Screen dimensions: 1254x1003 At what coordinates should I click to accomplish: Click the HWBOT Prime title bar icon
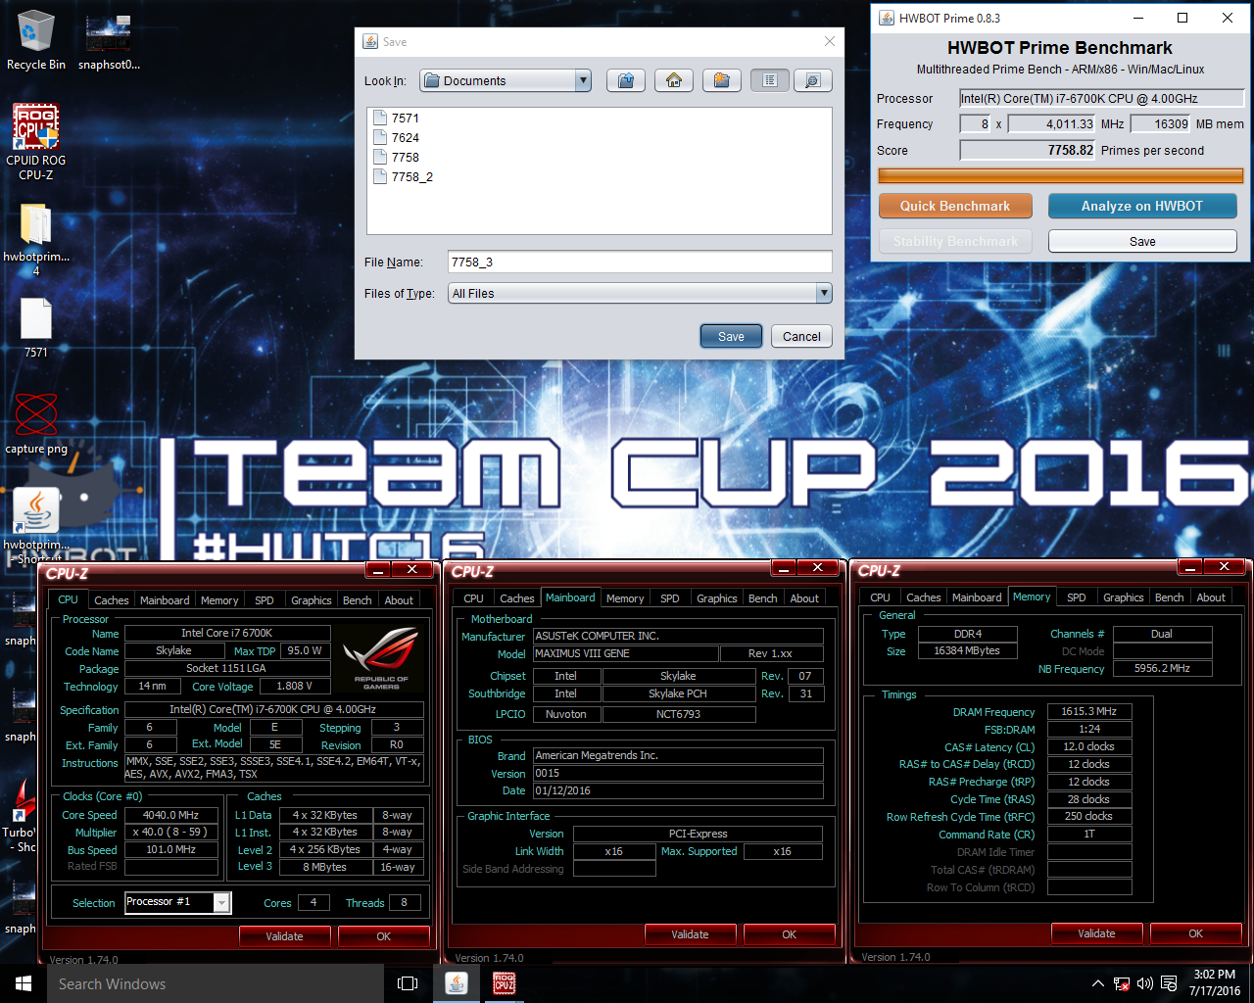[886, 18]
